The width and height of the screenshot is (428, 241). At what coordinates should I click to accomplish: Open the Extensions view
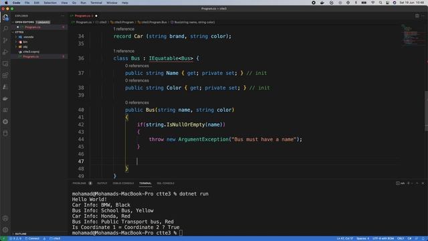coord(5,76)
